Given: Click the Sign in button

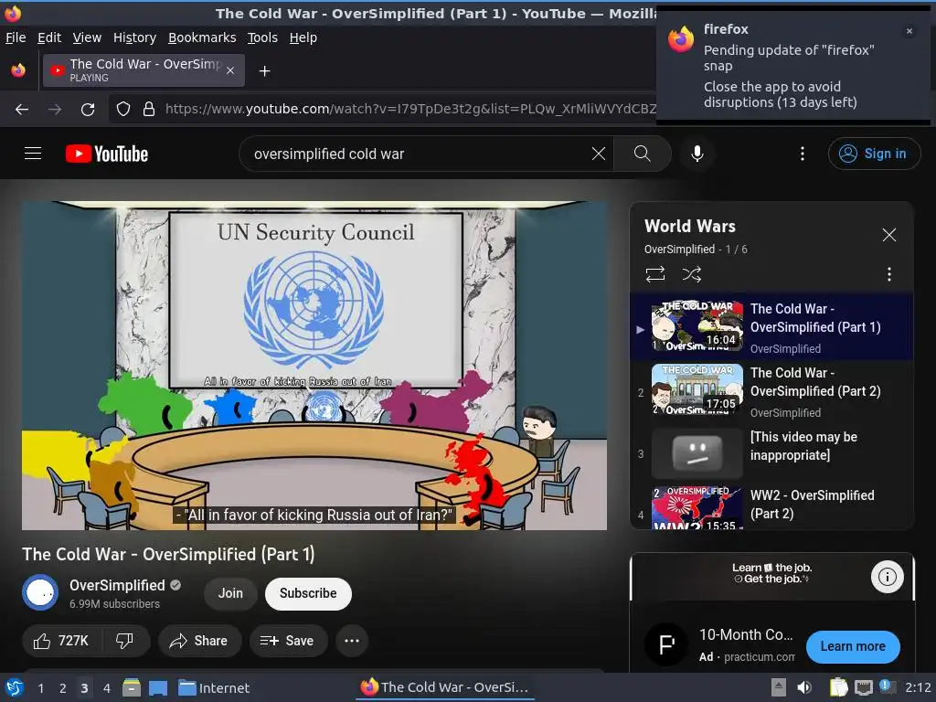Looking at the screenshot, I should tap(873, 154).
